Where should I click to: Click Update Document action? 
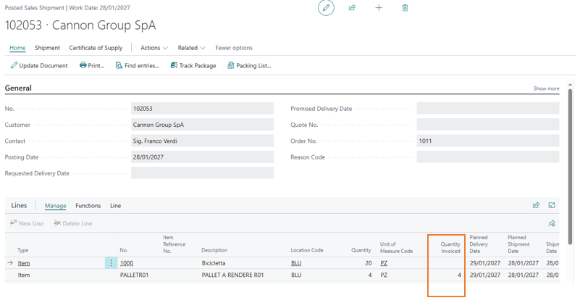point(39,65)
